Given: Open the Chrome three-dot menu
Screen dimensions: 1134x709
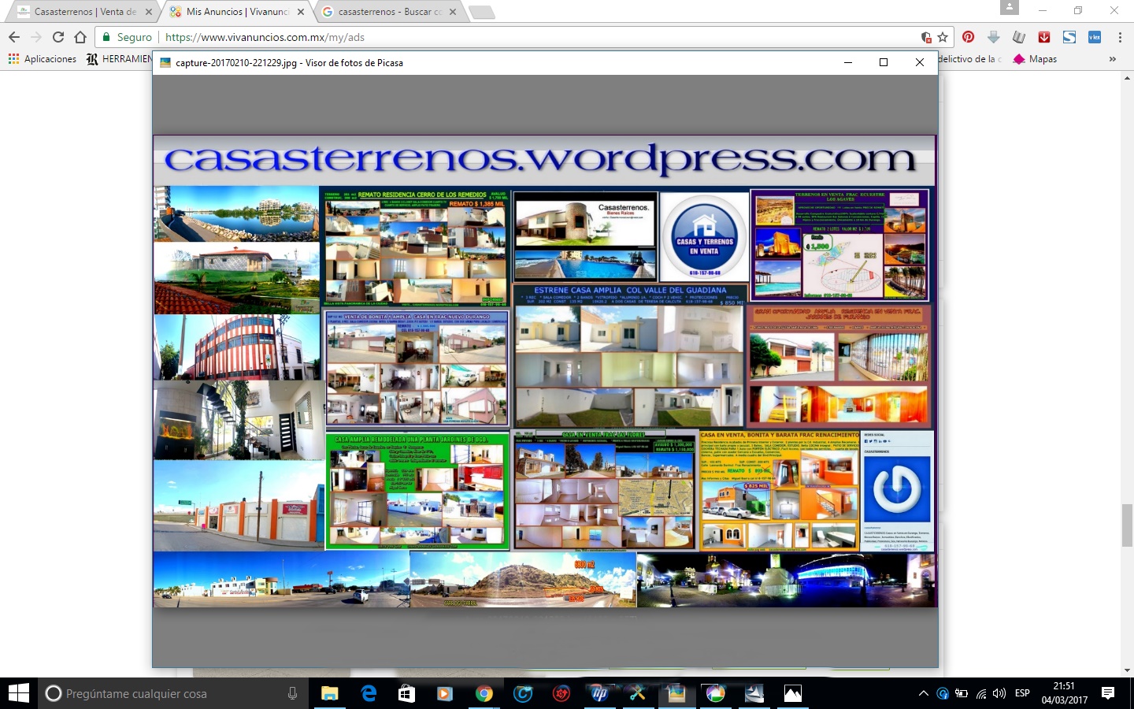Looking at the screenshot, I should [1120, 37].
